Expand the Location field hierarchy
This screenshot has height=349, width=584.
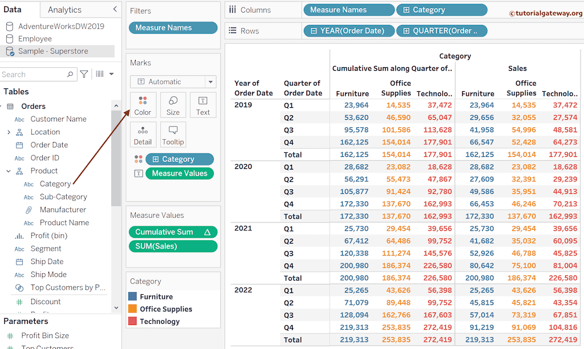8,132
